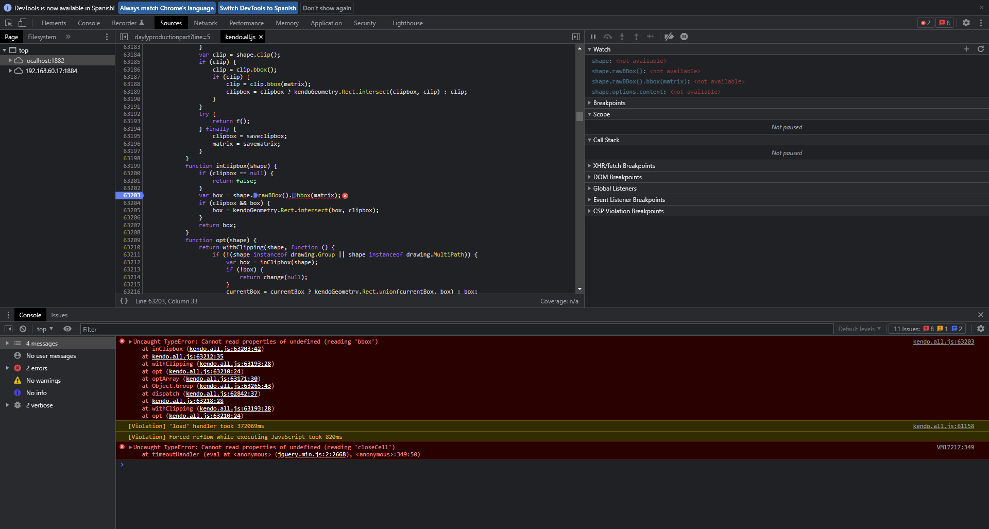Click the inspect element picker icon
The image size is (989, 529).
(x=8, y=23)
